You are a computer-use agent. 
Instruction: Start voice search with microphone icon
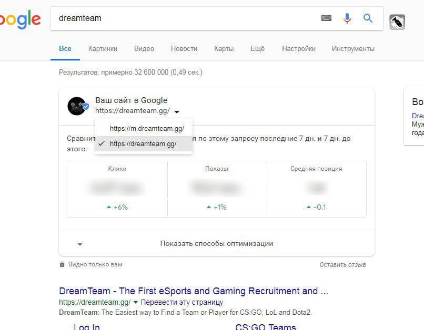point(347,18)
